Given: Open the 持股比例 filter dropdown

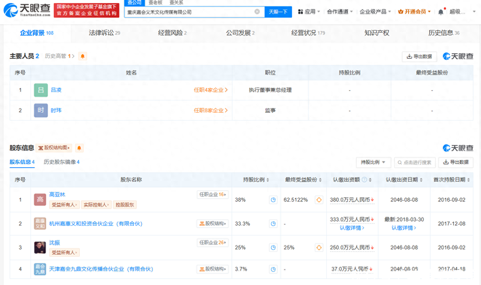Looking at the screenshot, I should point(373,162).
